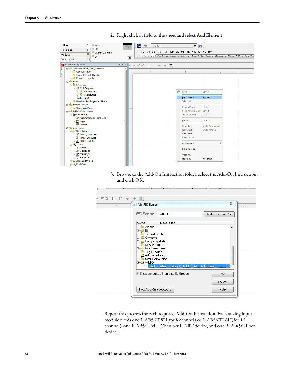Viewport: 285px width, 369px height.
Task: Select HART_ChanDiag data type
Action: pyautogui.click(x=88, y=138)
